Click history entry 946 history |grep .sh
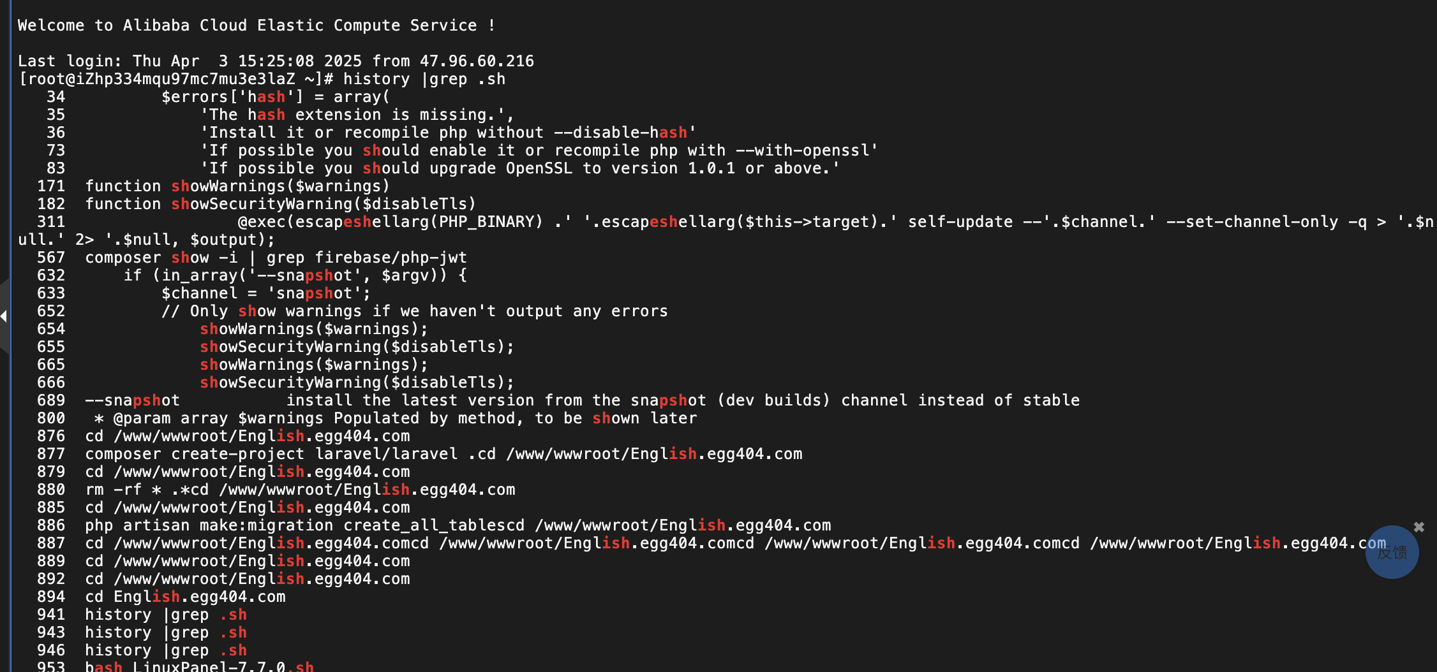Viewport: 1437px width, 672px height. tap(166, 650)
